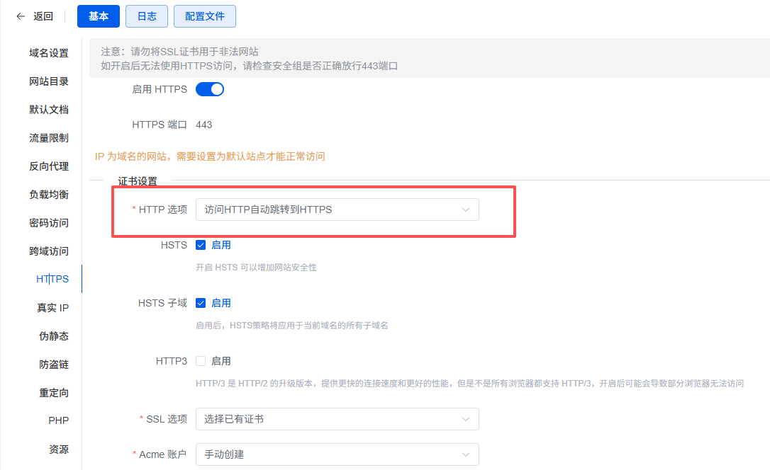Open 域名设置 in the sidebar
The width and height of the screenshot is (770, 470).
click(x=49, y=53)
